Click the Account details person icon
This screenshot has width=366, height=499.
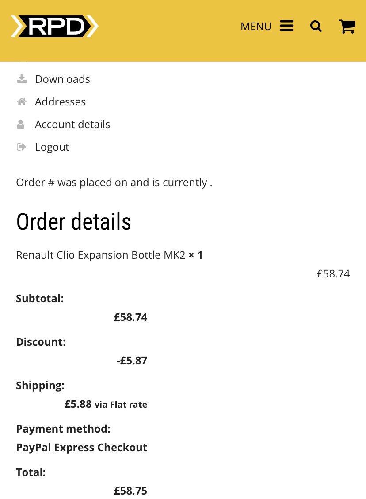pyautogui.click(x=21, y=124)
